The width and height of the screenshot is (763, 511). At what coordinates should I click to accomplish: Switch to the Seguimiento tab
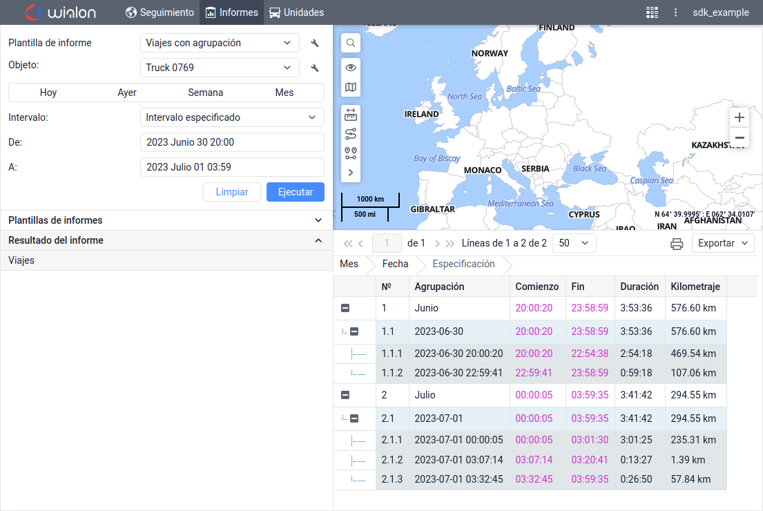[x=160, y=12]
